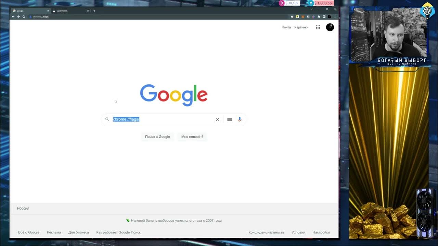This screenshot has width=438, height=246.
Task: Switch to the Experiments tab
Action: (71, 11)
